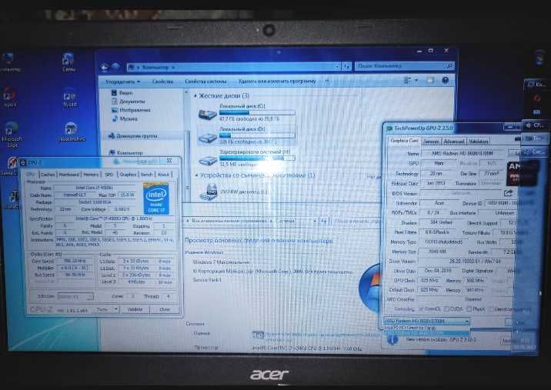The height and width of the screenshot is (390, 551).
Task: Expand toolbar overflow chevron in Explorer
Action: point(327,82)
